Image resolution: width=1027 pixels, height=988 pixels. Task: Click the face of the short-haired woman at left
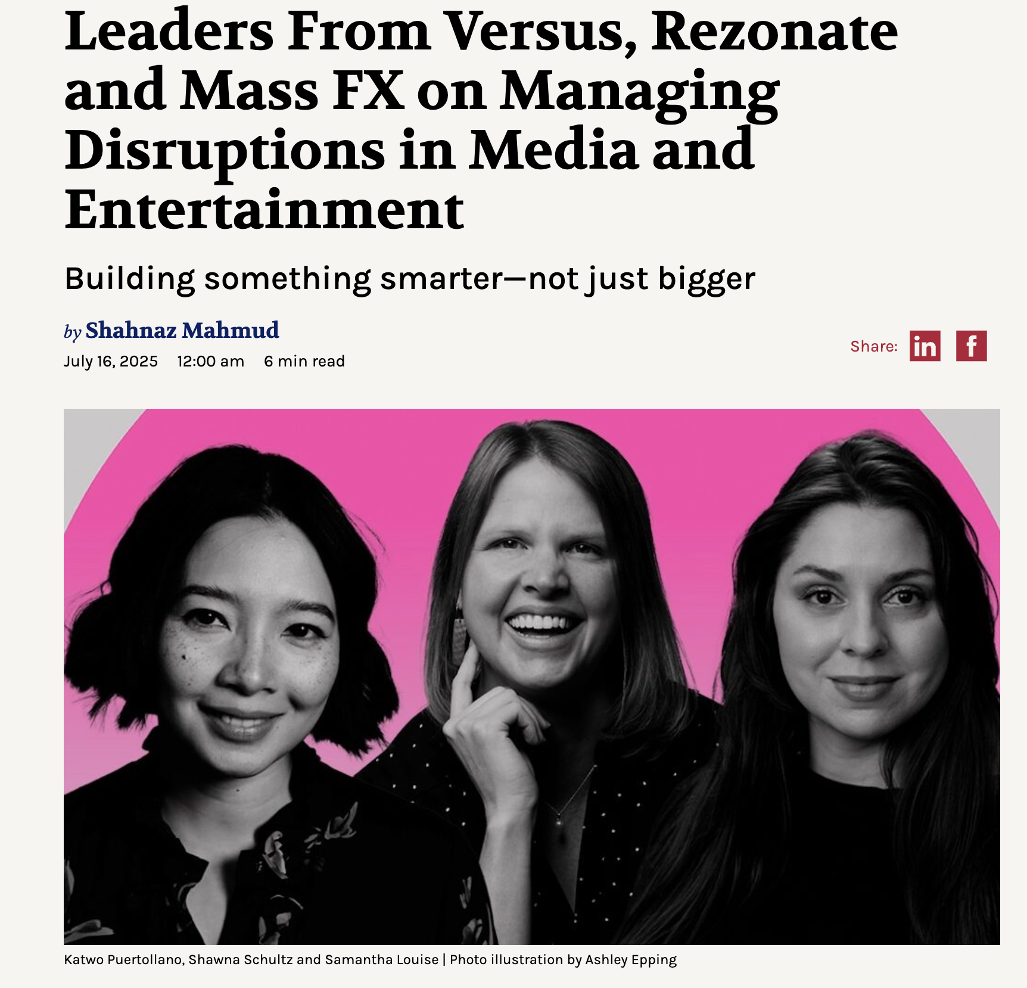249,644
